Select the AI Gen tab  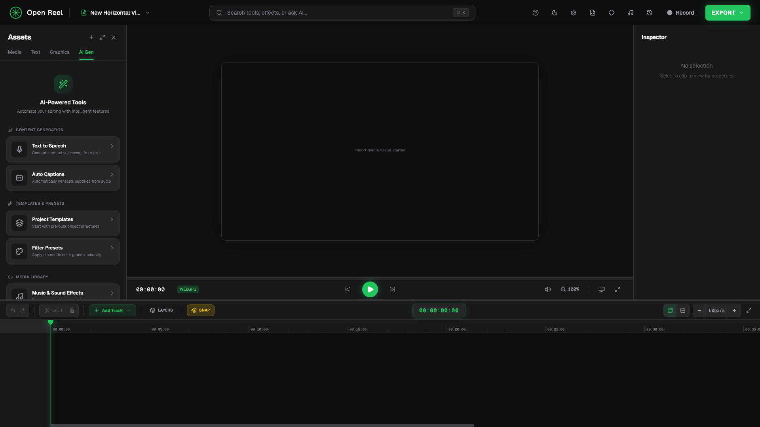pyautogui.click(x=86, y=52)
